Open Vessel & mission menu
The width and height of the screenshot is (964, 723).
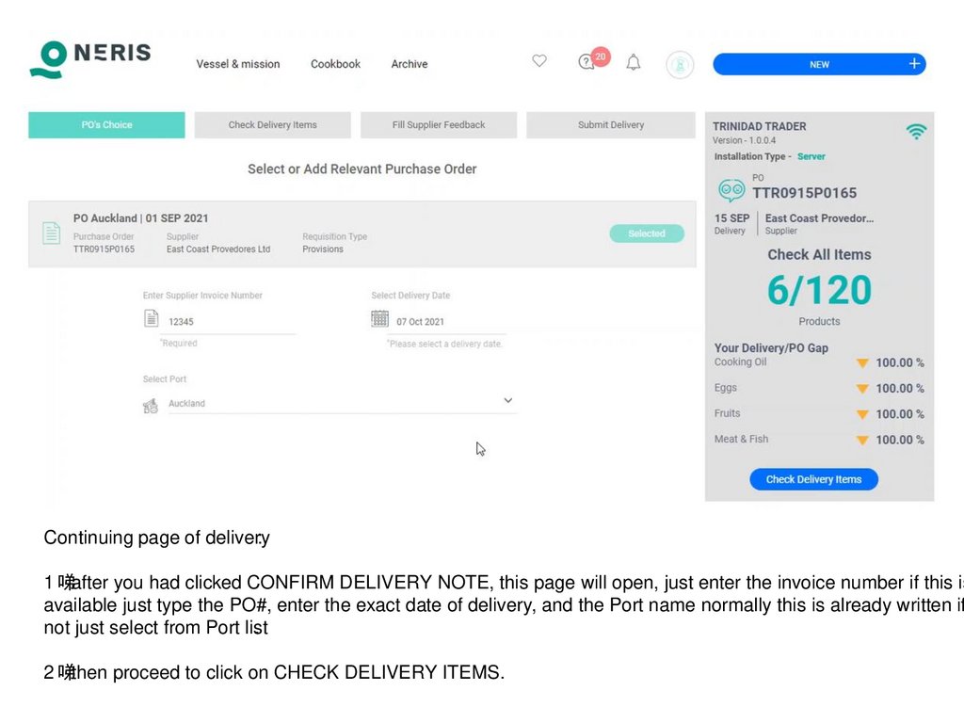238,64
